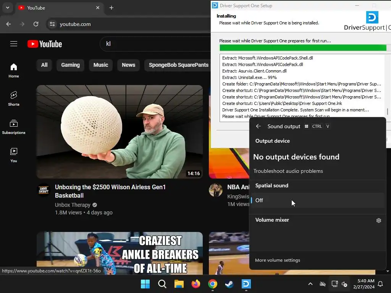Select the All filter chip

[44, 65]
